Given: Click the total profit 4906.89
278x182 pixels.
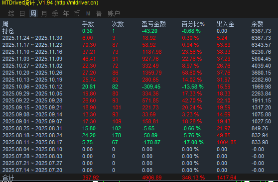Looking at the screenshot, I should 152,178.
